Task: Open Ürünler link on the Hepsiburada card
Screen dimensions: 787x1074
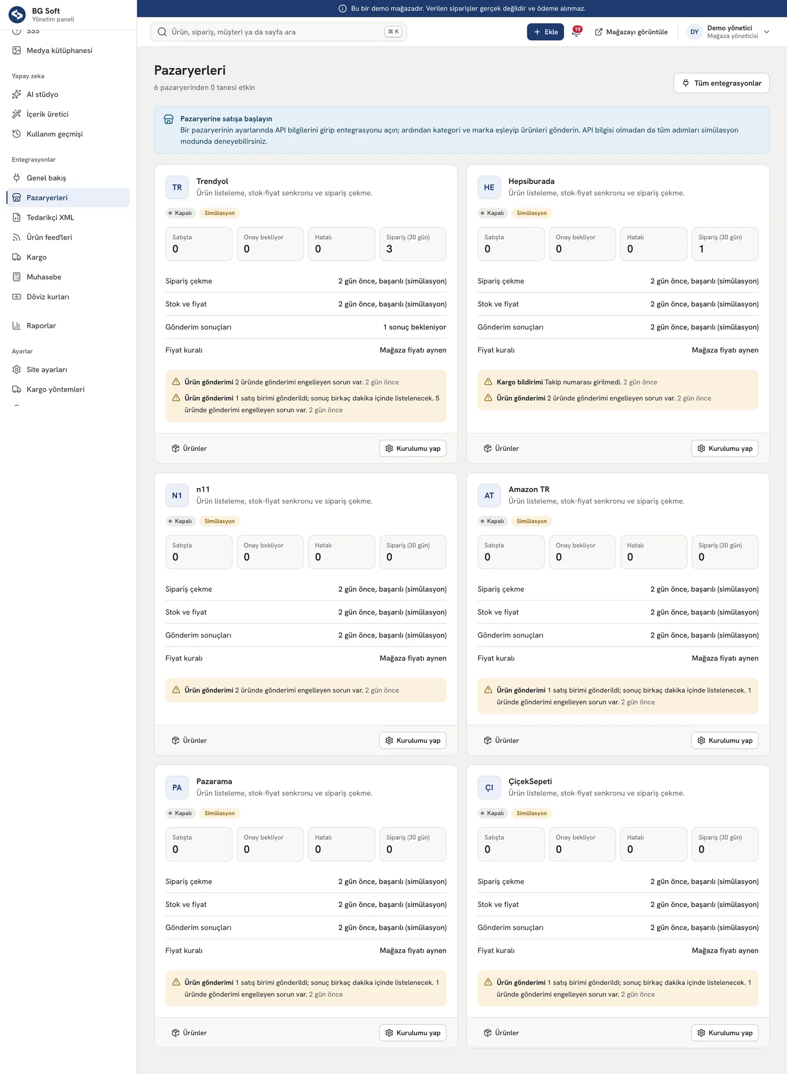Action: coord(501,448)
